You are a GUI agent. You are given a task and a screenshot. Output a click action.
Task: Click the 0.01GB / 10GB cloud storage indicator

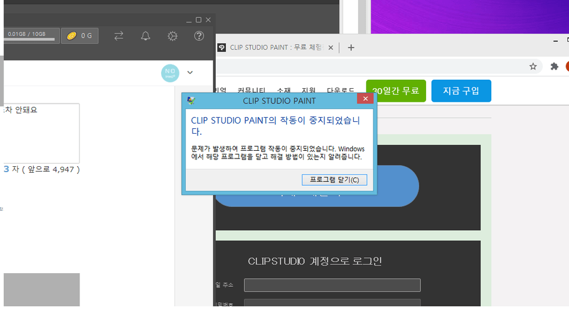pos(31,36)
